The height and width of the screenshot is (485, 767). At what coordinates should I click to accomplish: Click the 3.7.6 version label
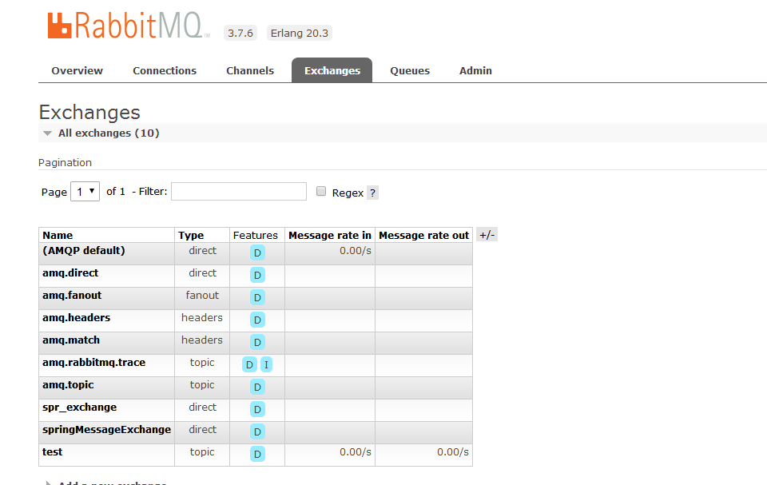(x=240, y=33)
